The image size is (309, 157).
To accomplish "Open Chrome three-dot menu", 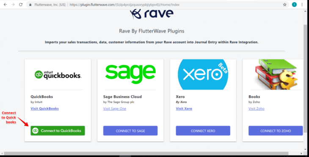I will (x=302, y=5).
